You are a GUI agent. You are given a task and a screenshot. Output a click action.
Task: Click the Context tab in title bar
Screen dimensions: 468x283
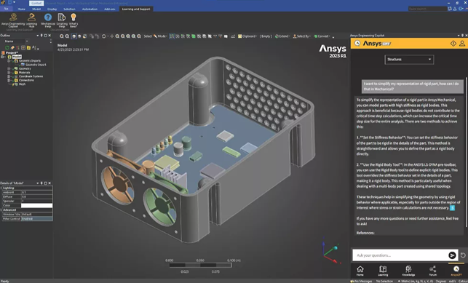point(36,3)
